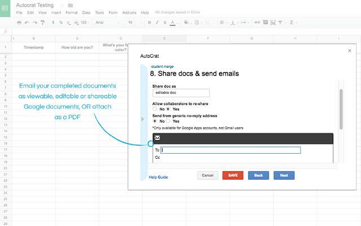Viewport: 361px width, 226px height.
Task: Increase decimal places
Action: tap(76, 23)
